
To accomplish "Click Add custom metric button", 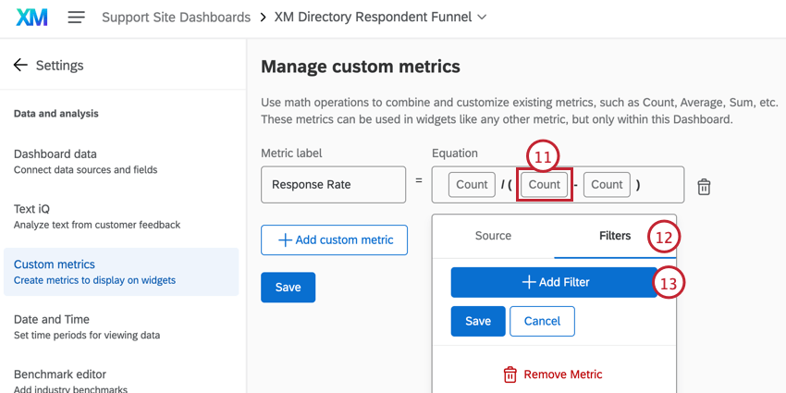I will [x=334, y=239].
